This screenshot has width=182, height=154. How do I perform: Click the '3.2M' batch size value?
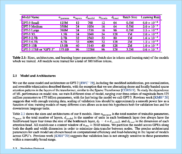pyautogui.click(x=130, y=50)
